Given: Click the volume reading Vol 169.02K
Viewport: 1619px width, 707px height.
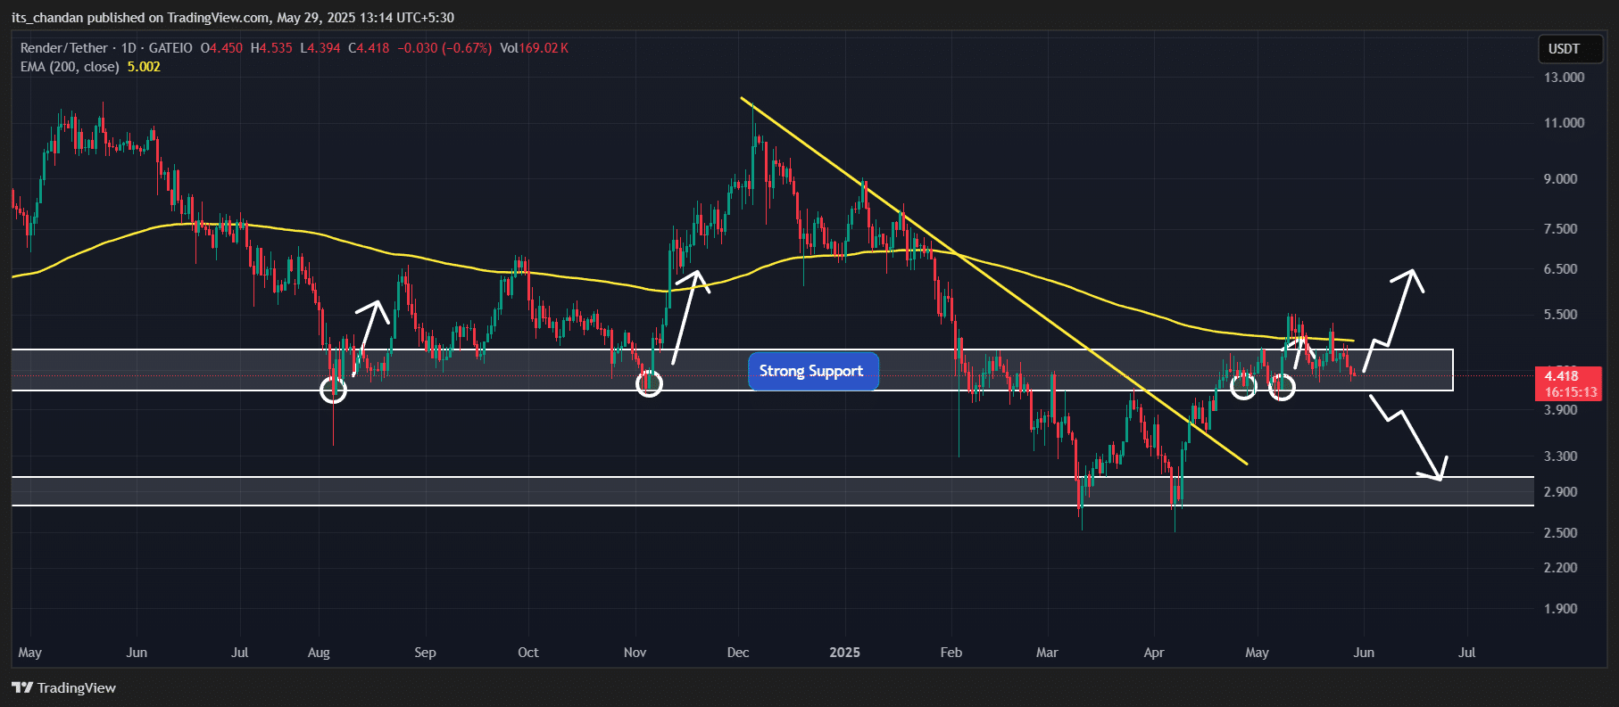Looking at the screenshot, I should coord(534,48).
